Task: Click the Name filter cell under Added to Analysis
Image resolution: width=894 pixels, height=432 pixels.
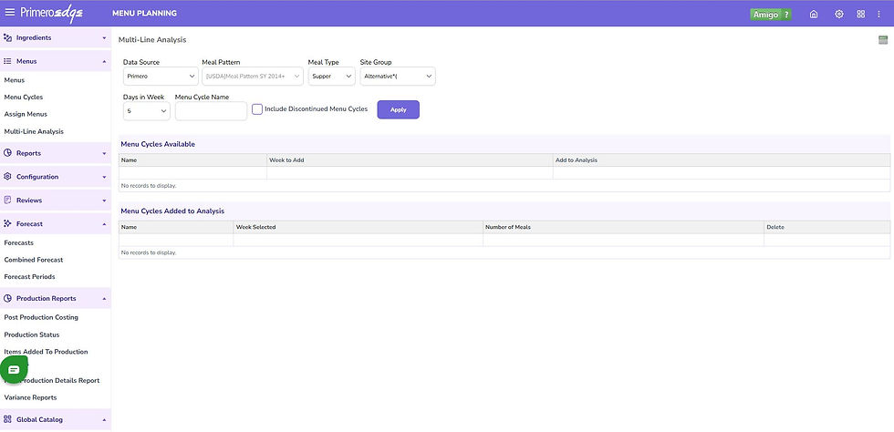Action: point(176,240)
